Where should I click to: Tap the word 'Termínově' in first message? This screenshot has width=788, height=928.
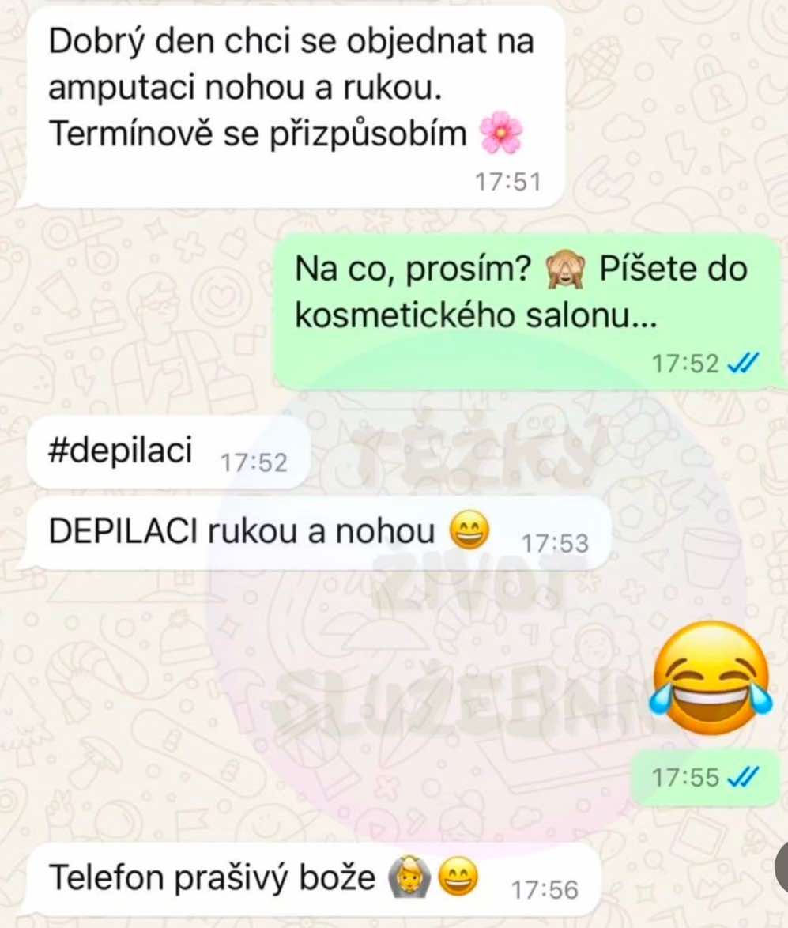point(130,133)
